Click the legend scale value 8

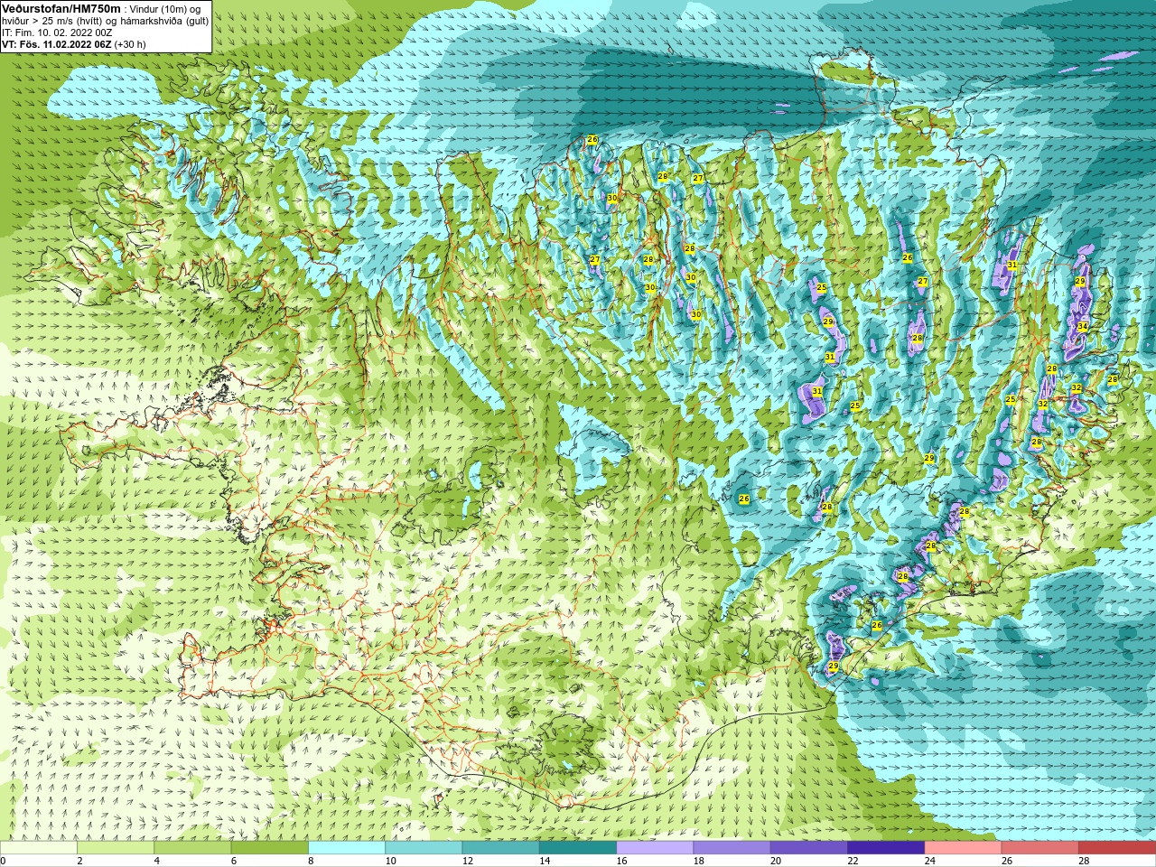311,861
